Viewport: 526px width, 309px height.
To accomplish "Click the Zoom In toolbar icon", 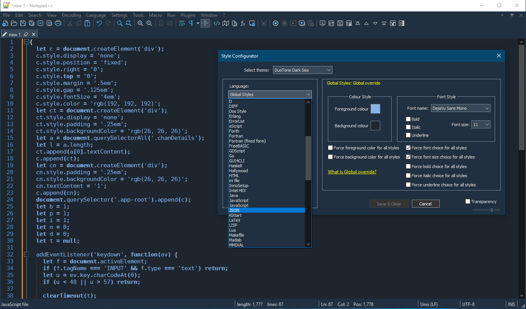I will pyautogui.click(x=140, y=24).
